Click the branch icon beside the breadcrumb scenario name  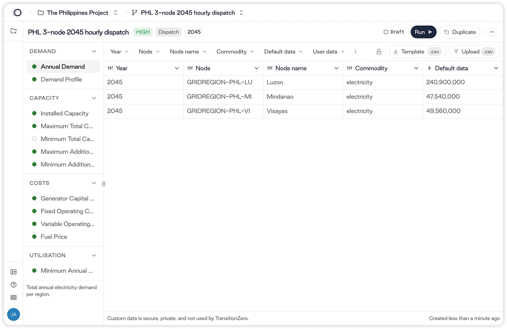[135, 13]
